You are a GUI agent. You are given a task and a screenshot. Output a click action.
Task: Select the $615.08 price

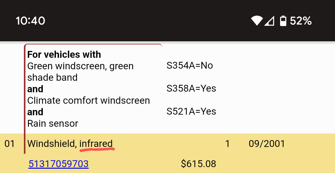pos(199,164)
